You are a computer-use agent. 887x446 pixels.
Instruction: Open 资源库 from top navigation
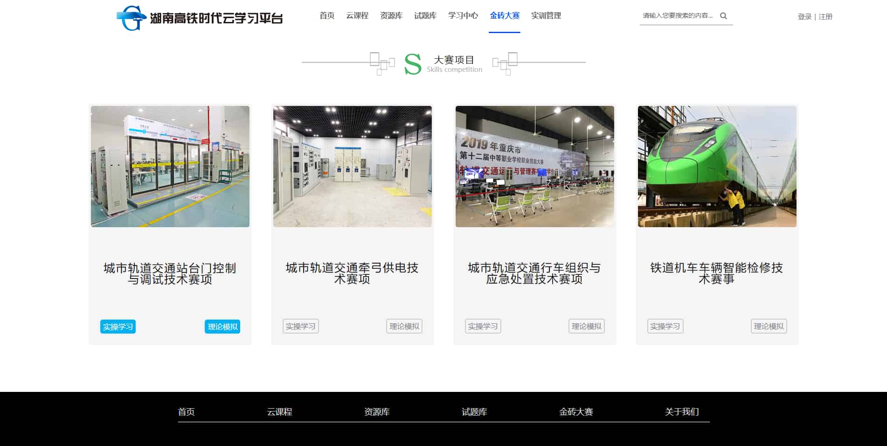point(391,16)
